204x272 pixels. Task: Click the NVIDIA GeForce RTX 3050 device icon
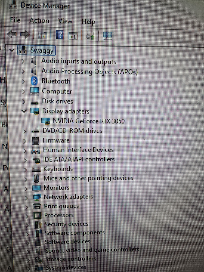pos(46,121)
